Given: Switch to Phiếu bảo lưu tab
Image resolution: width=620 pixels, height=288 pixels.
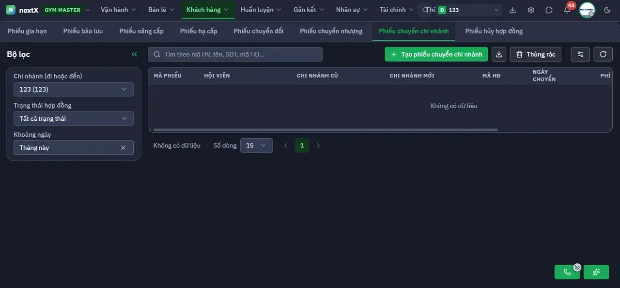Looking at the screenshot, I should (x=83, y=31).
